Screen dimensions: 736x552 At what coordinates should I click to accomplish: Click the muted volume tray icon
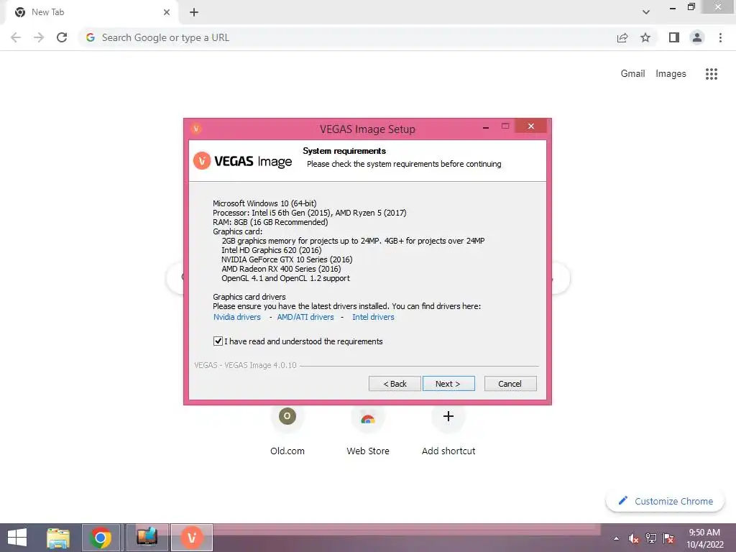(x=634, y=538)
